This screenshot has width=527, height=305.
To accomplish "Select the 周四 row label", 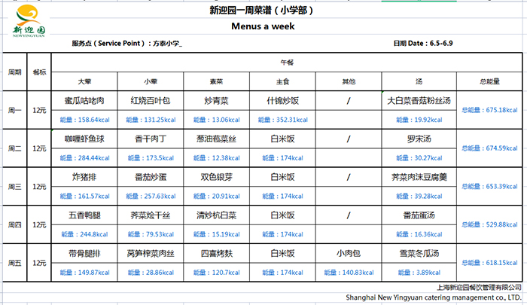I will [15, 224].
